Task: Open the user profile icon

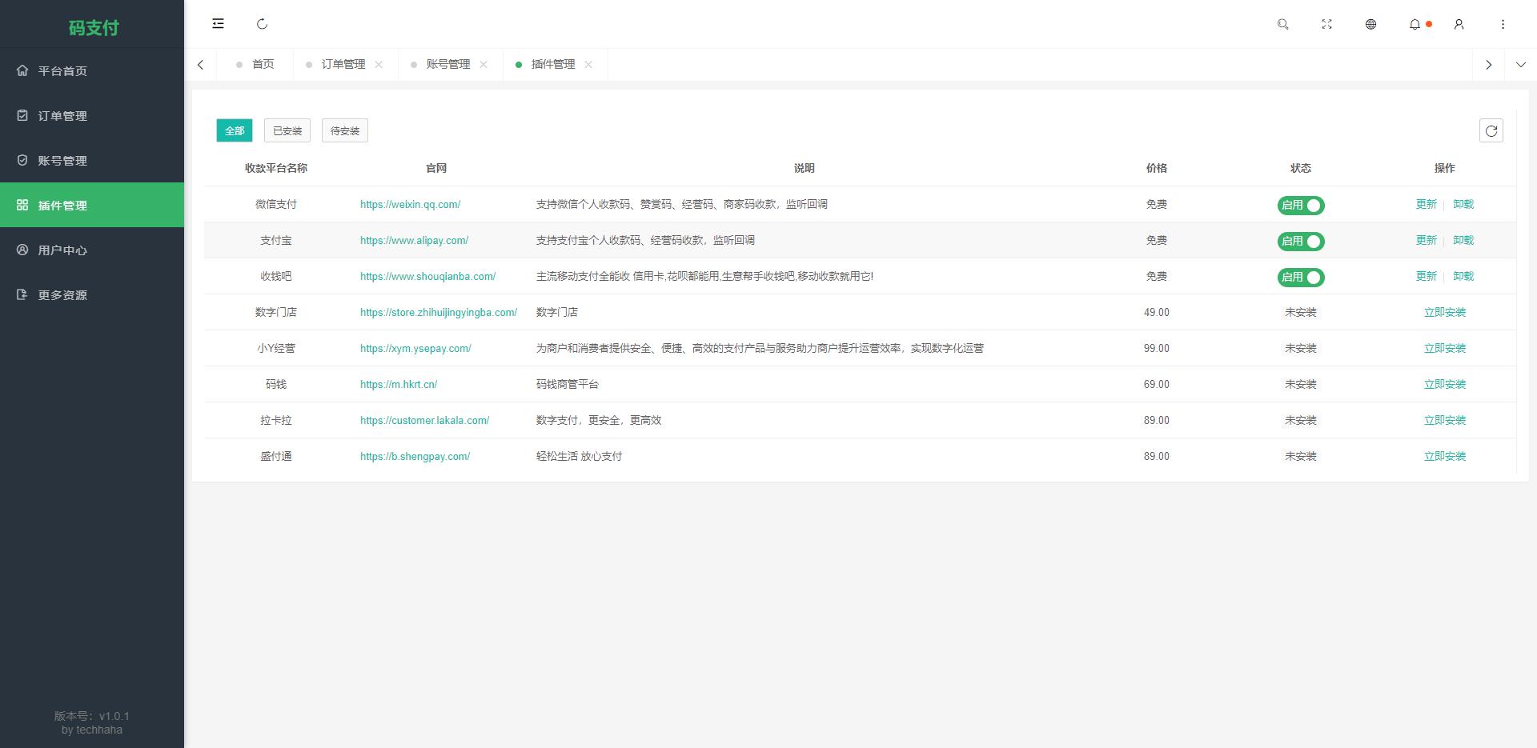Action: point(1459,25)
